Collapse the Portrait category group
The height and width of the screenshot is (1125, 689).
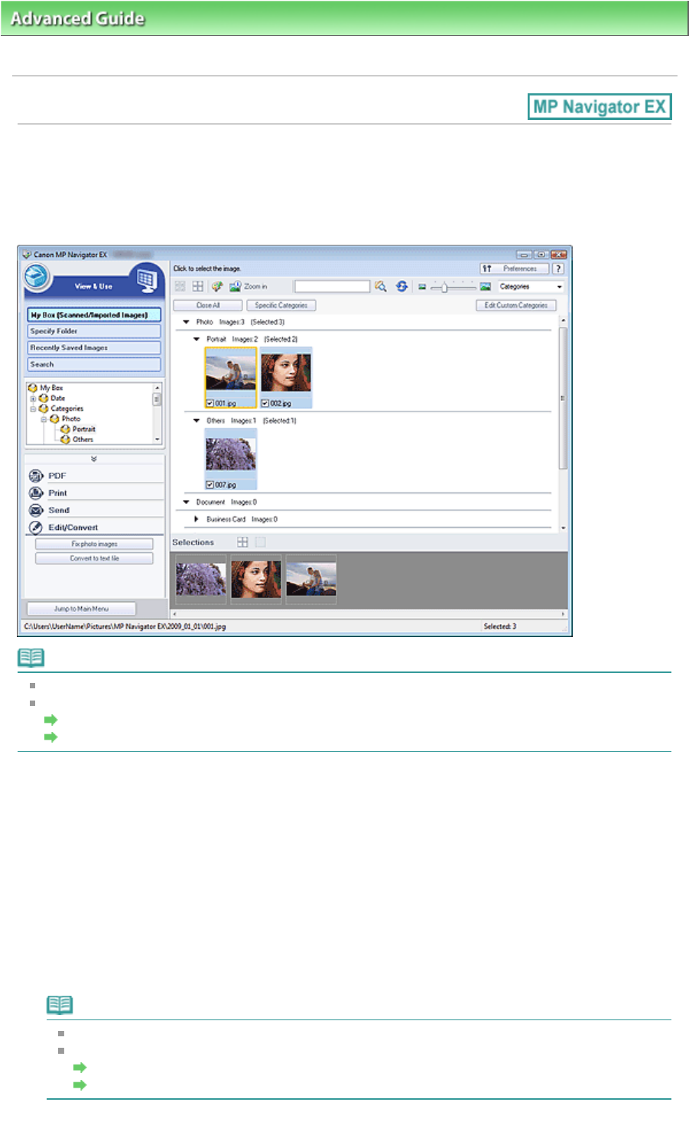click(197, 339)
